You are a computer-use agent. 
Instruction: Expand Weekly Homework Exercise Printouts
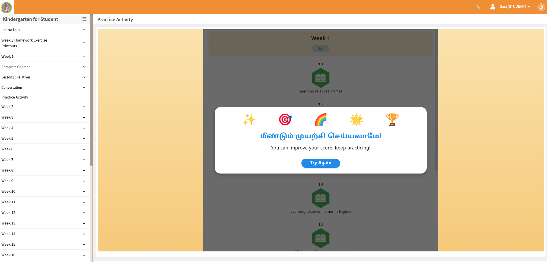(45, 43)
